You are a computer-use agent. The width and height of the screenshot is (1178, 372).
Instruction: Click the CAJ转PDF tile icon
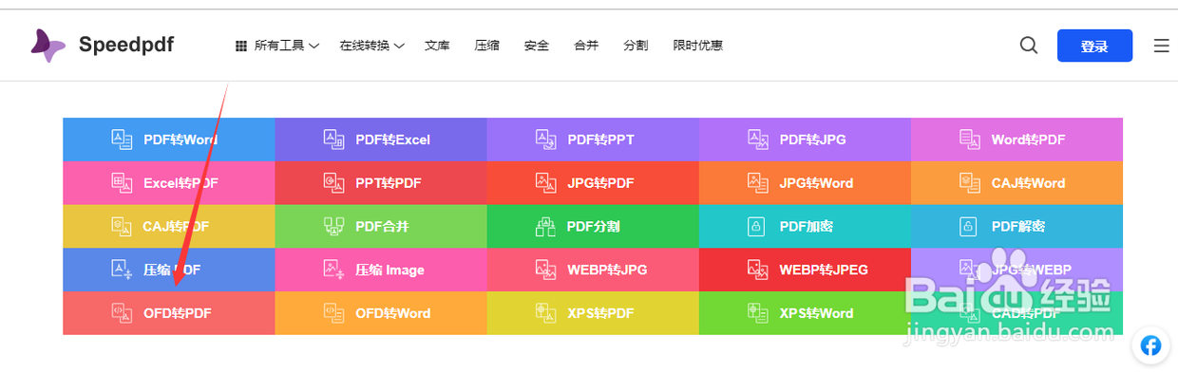[122, 226]
